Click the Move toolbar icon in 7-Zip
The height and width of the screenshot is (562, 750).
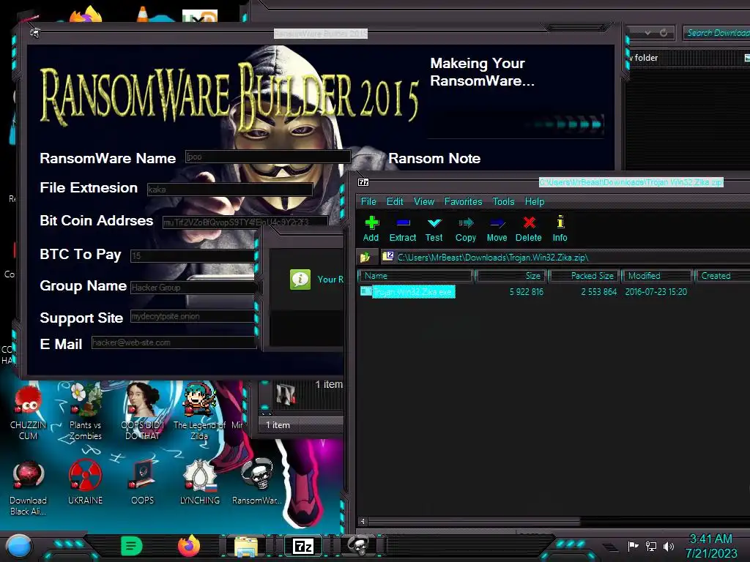tap(497, 229)
